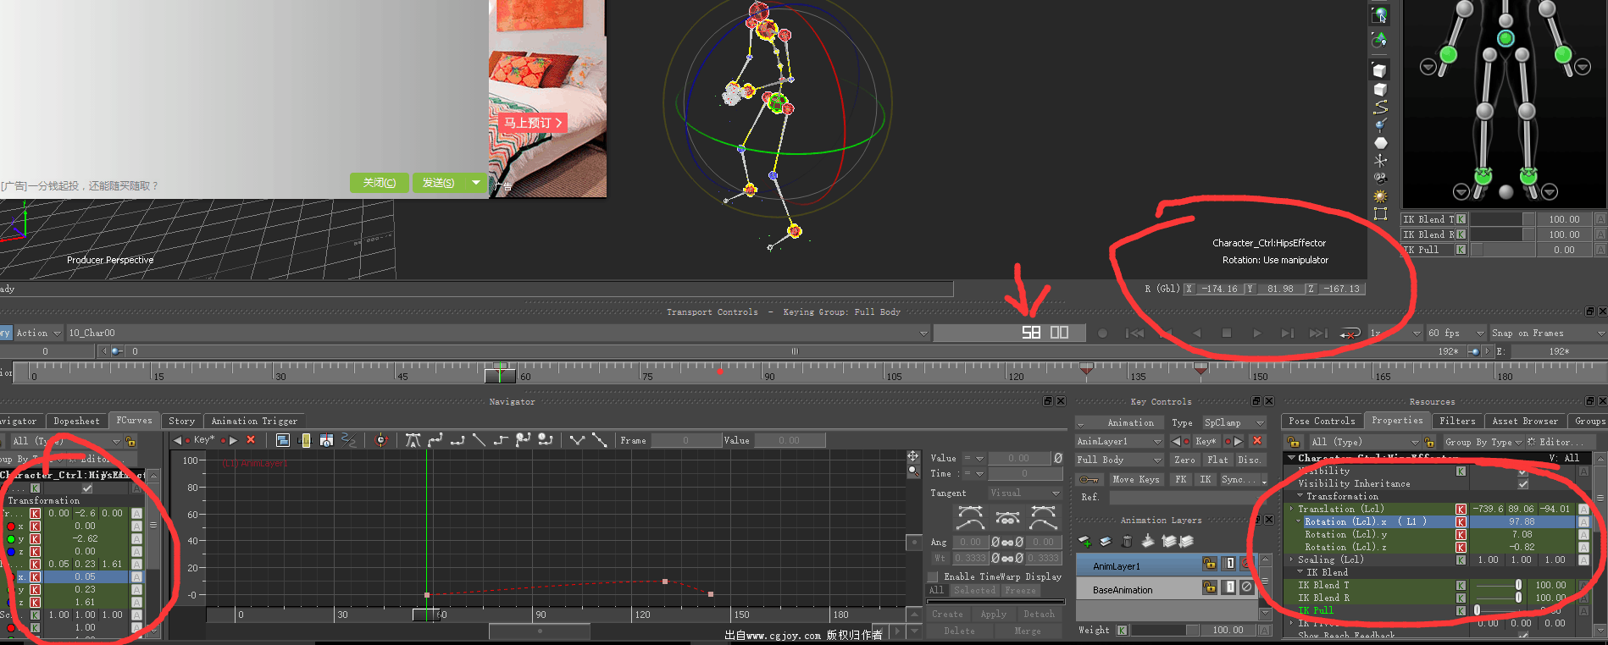Viewport: 1608px width, 645px height.
Task: Open the 1x playback speed dropdown
Action: [1395, 334]
